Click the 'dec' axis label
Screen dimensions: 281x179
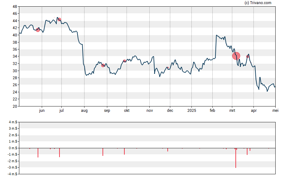pos(170,111)
